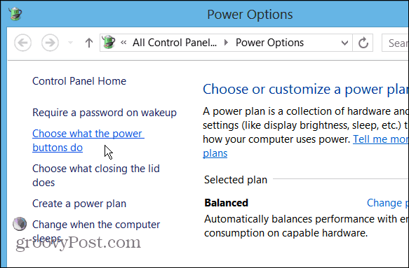Expand the address bar history dropdown

[344, 43]
